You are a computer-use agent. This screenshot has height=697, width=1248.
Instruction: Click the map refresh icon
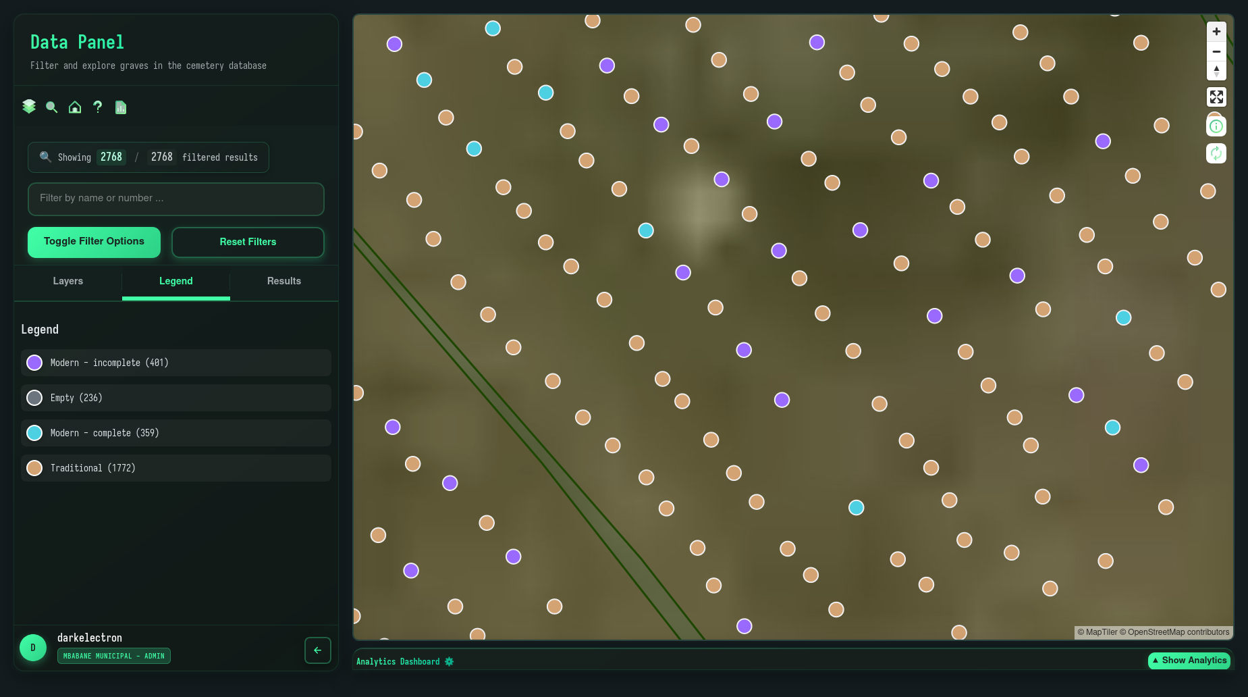pyautogui.click(x=1216, y=153)
